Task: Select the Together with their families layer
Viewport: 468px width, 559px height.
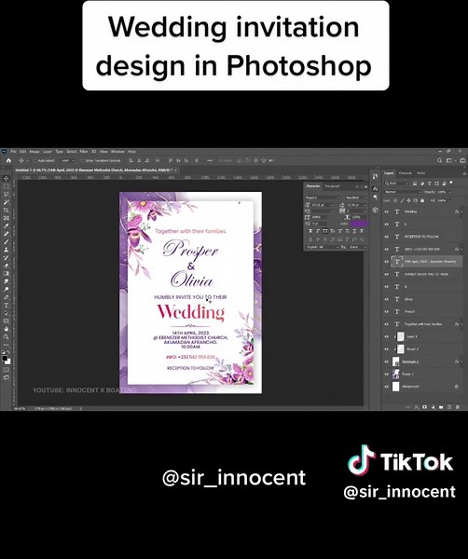Action: tap(423, 324)
